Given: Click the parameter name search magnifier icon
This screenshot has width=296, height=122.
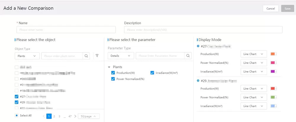Looking at the screenshot, I should [188, 56].
